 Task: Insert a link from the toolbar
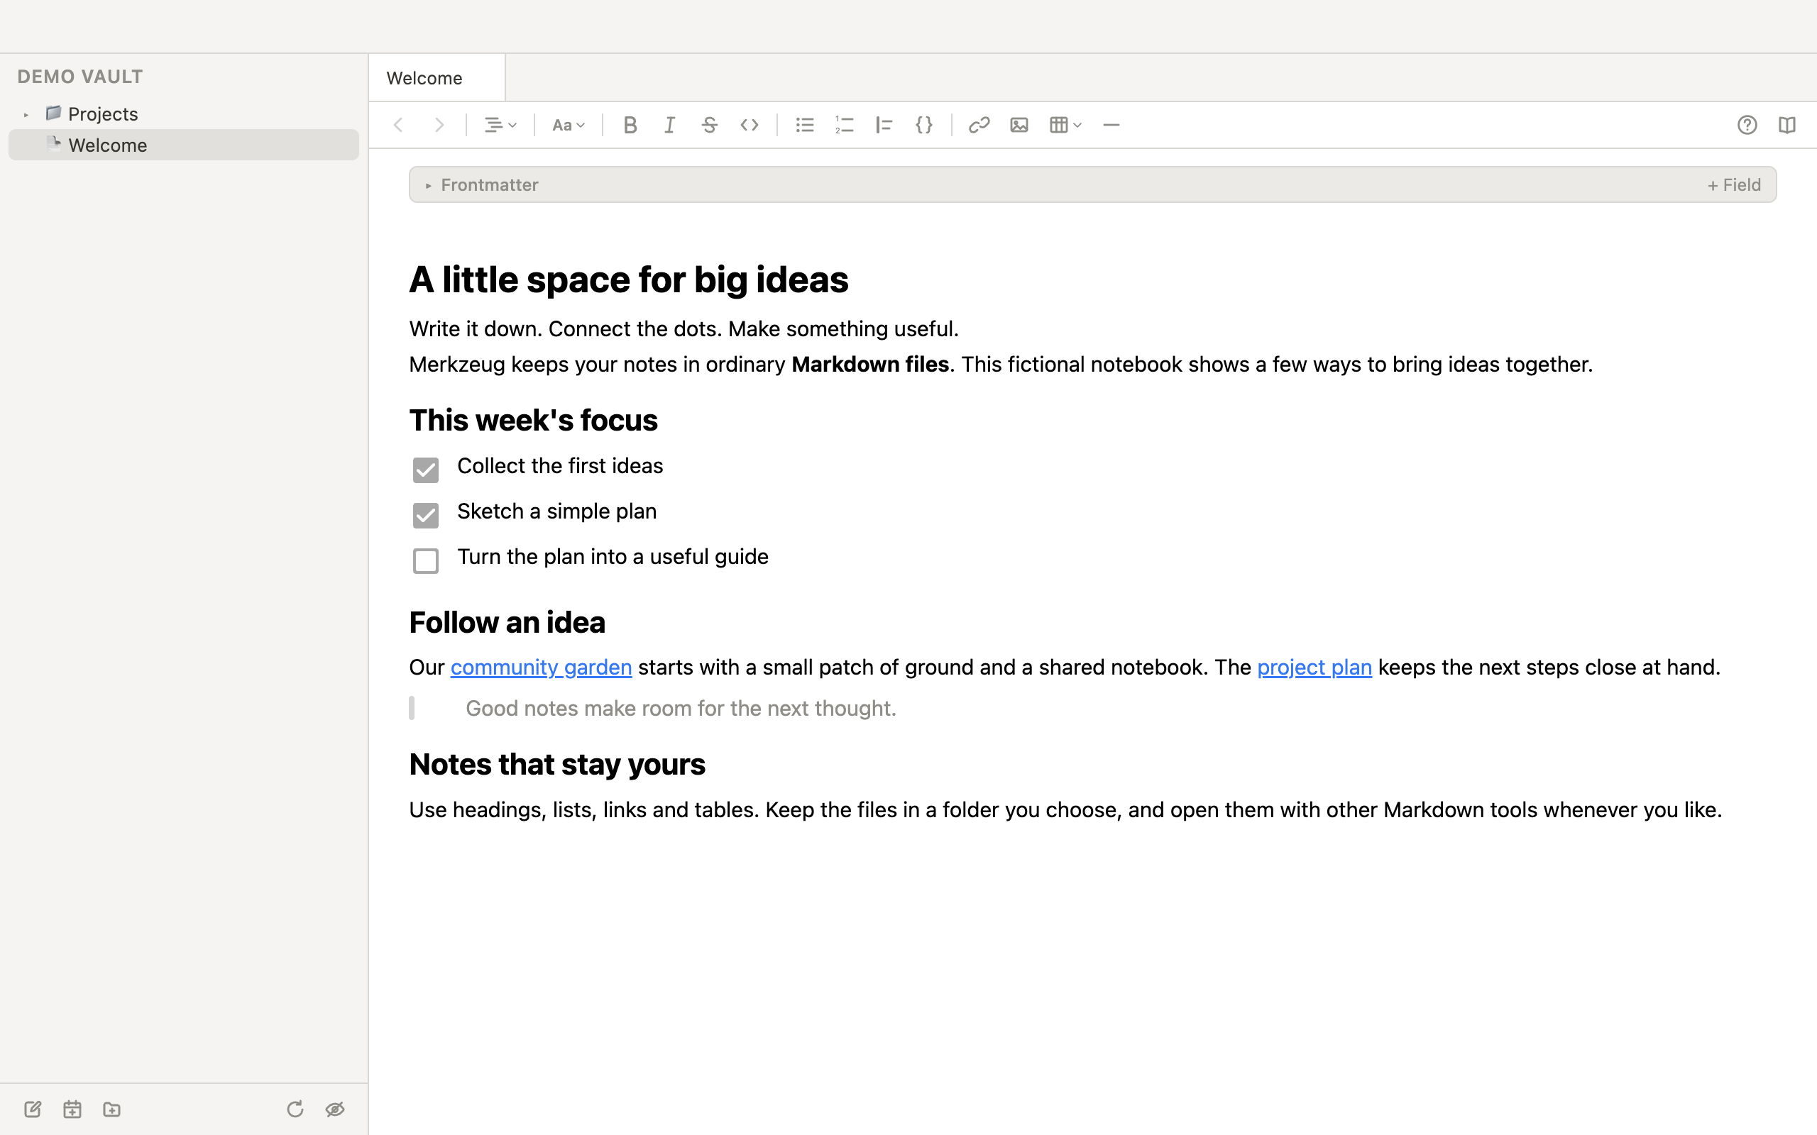979,125
